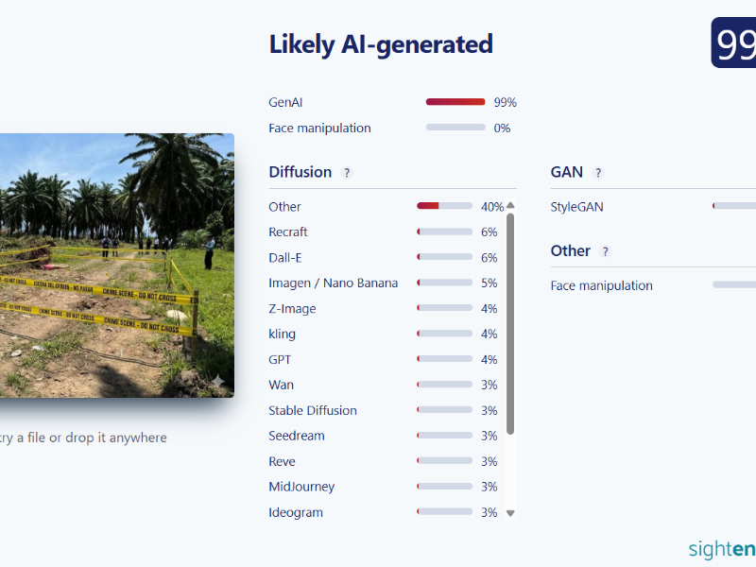The width and height of the screenshot is (756, 567).
Task: Click the sparkle icon on the image corner
Action: click(x=217, y=381)
